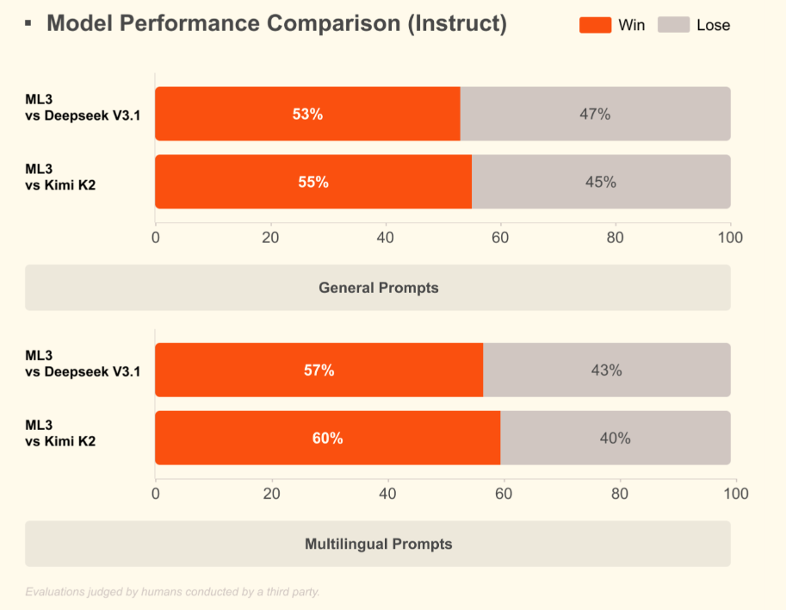Select the orange 60% win bar
786x610 pixels.
pos(327,439)
